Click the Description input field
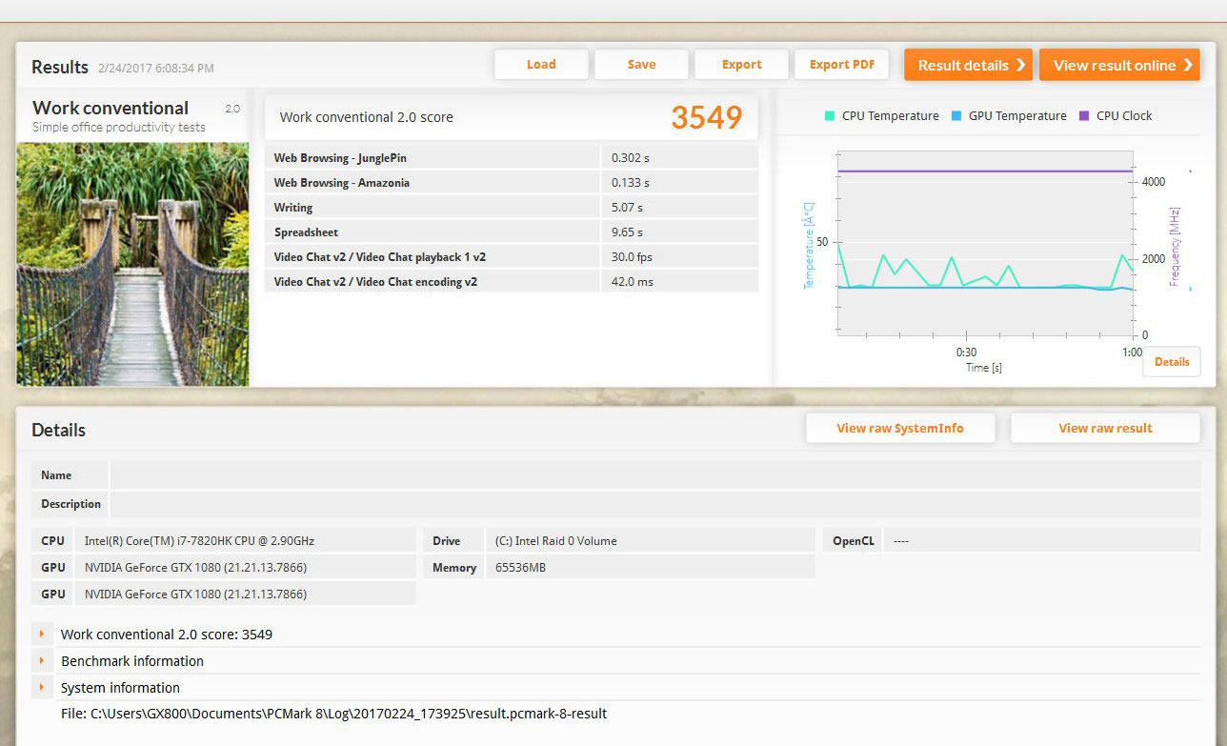 click(x=654, y=504)
